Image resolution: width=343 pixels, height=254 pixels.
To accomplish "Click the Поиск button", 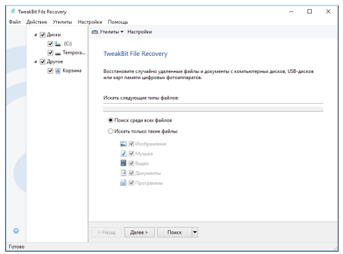I will pyautogui.click(x=175, y=232).
